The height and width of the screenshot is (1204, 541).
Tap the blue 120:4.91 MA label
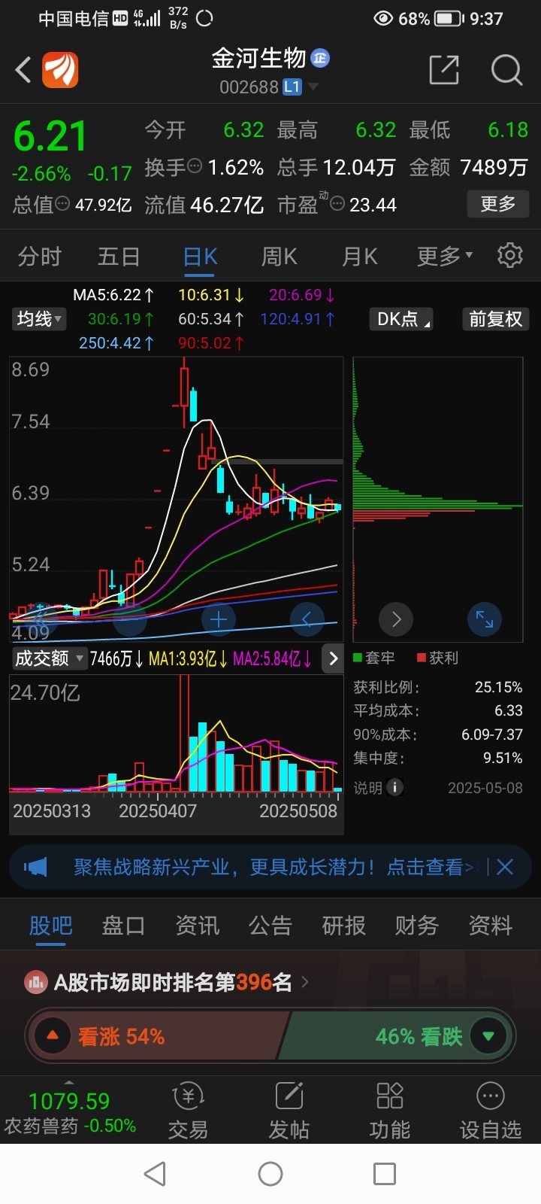pos(298,319)
